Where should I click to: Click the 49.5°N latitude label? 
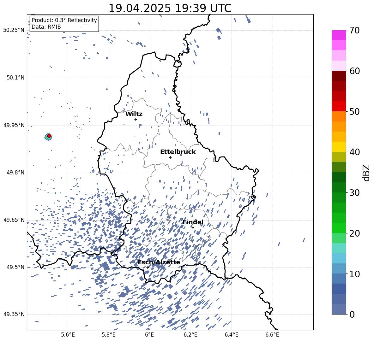tap(15, 267)
